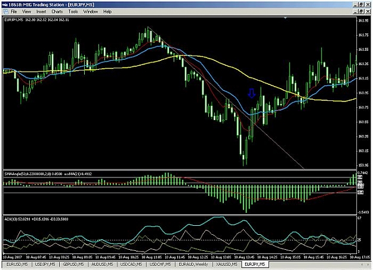Click the ADX scale value 67
The width and height of the screenshot is (373, 270).
tap(359, 218)
